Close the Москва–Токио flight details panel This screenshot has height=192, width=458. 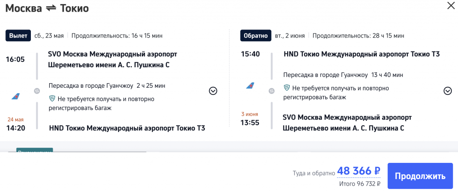coord(450,6)
